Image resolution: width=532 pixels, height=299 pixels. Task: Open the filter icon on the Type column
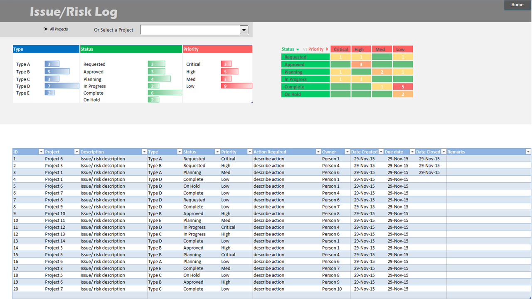tap(179, 152)
